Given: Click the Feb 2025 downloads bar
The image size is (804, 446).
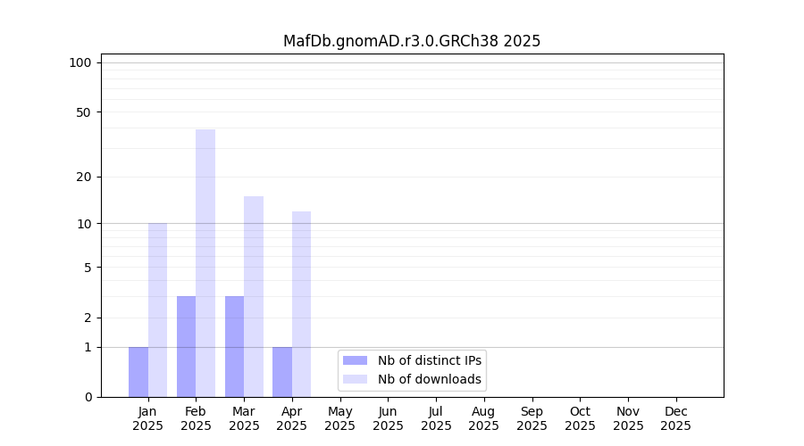Looking at the screenshot, I should (x=205, y=263).
